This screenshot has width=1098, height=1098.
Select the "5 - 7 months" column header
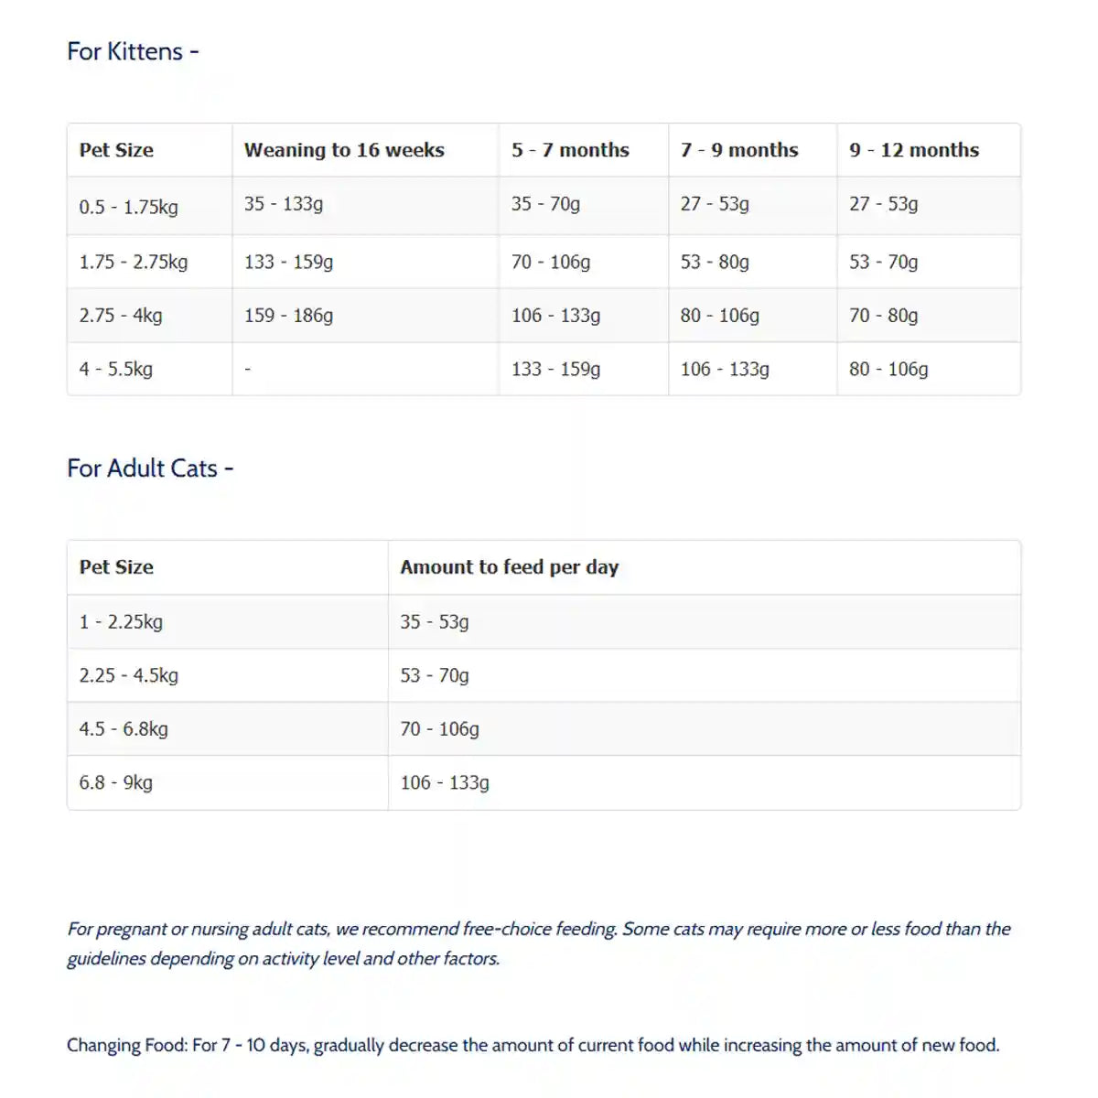click(x=570, y=150)
